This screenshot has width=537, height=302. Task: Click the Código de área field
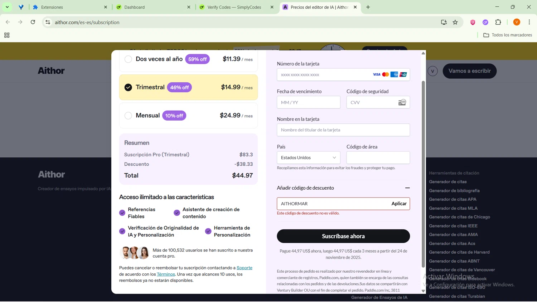point(378,157)
